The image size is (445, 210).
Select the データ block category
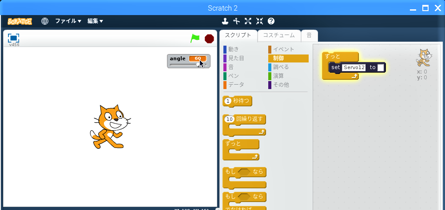click(x=236, y=85)
